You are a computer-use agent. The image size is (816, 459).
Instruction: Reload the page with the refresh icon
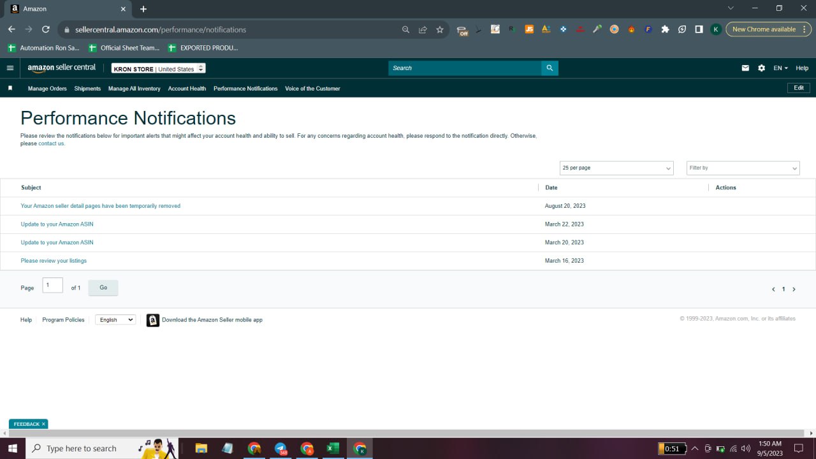[x=46, y=29]
